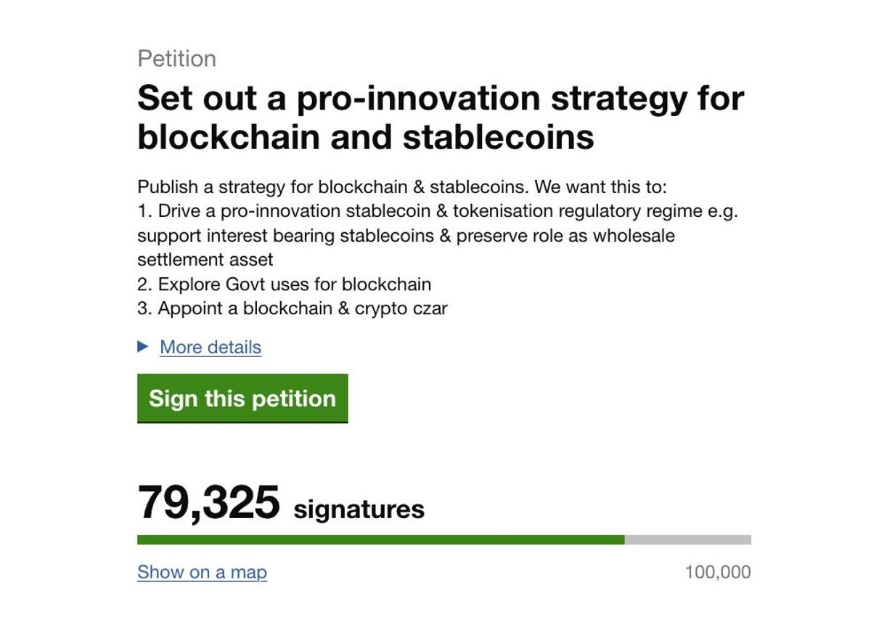871x619 pixels.
Task: Click the signatures label text
Action: pyautogui.click(x=359, y=509)
